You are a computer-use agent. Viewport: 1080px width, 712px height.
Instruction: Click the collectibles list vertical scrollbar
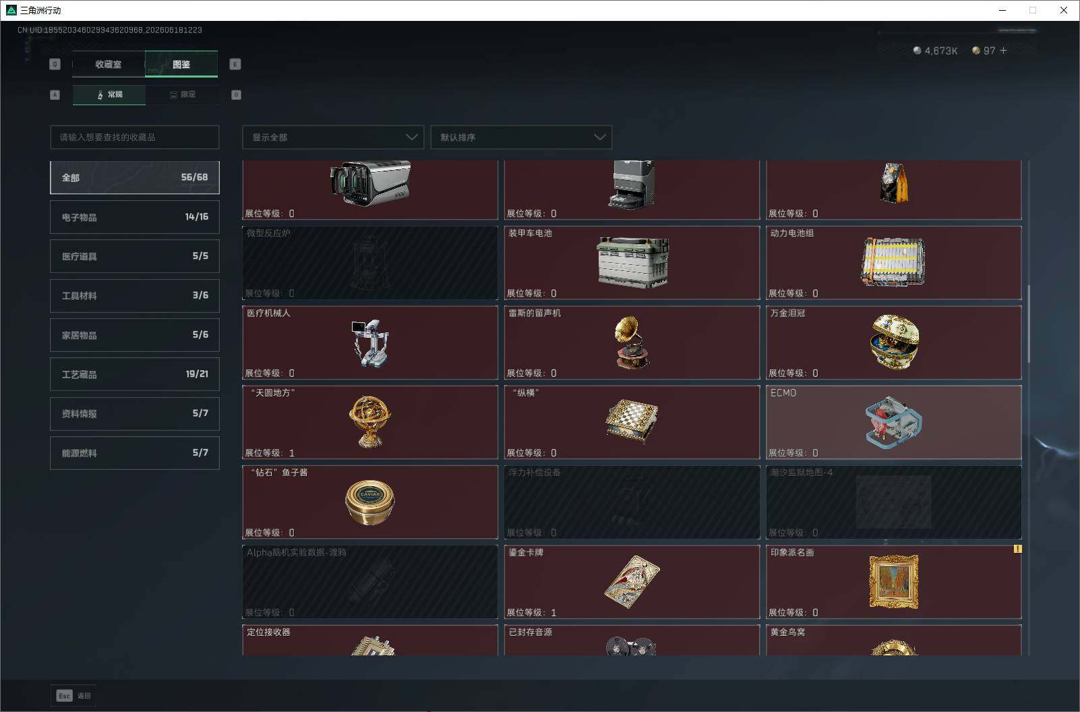point(1028,324)
